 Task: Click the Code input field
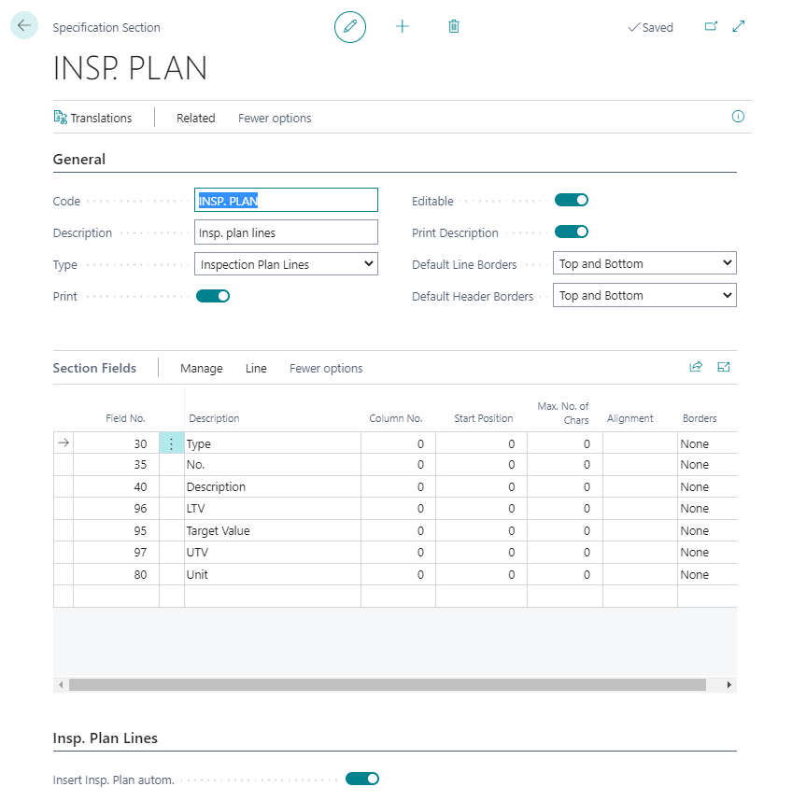pos(286,201)
